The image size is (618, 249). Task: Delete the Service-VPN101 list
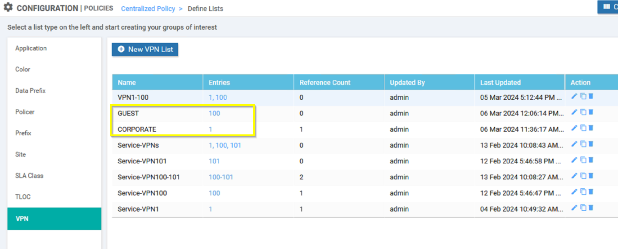point(591,160)
